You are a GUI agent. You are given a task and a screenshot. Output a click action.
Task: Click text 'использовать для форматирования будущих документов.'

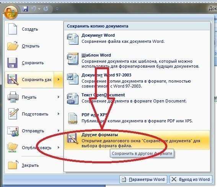tap(140, 67)
